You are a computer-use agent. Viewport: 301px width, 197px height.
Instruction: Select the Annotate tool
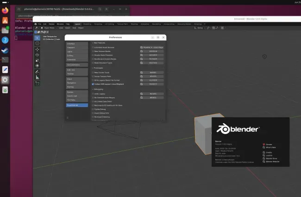coord(37,72)
